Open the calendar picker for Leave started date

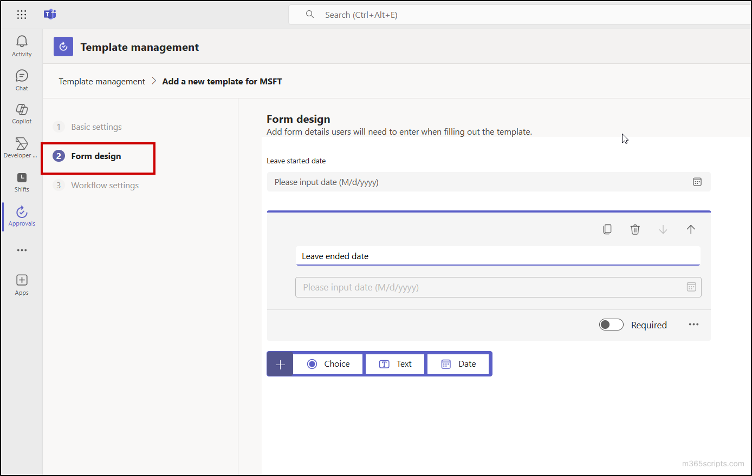coord(697,182)
